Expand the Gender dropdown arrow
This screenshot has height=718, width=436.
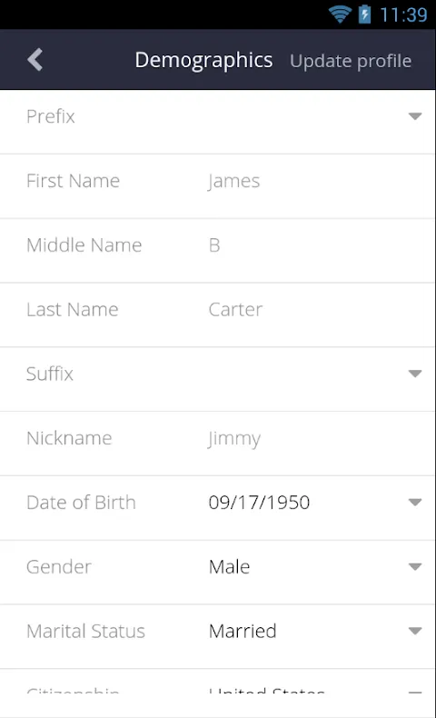pyautogui.click(x=415, y=567)
